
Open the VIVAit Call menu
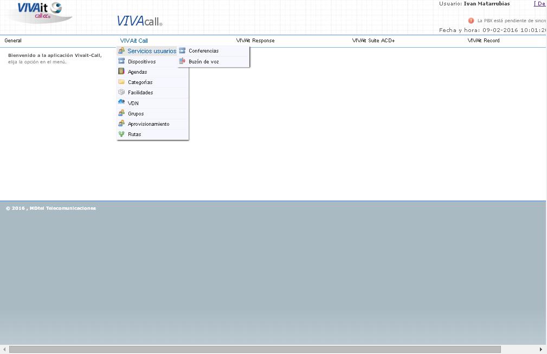134,41
